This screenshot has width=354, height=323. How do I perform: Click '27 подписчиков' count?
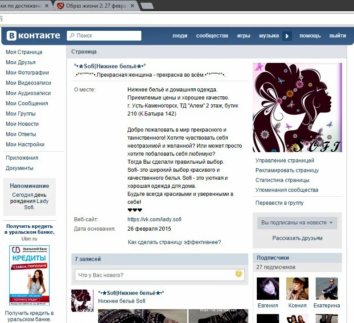(x=276, y=267)
